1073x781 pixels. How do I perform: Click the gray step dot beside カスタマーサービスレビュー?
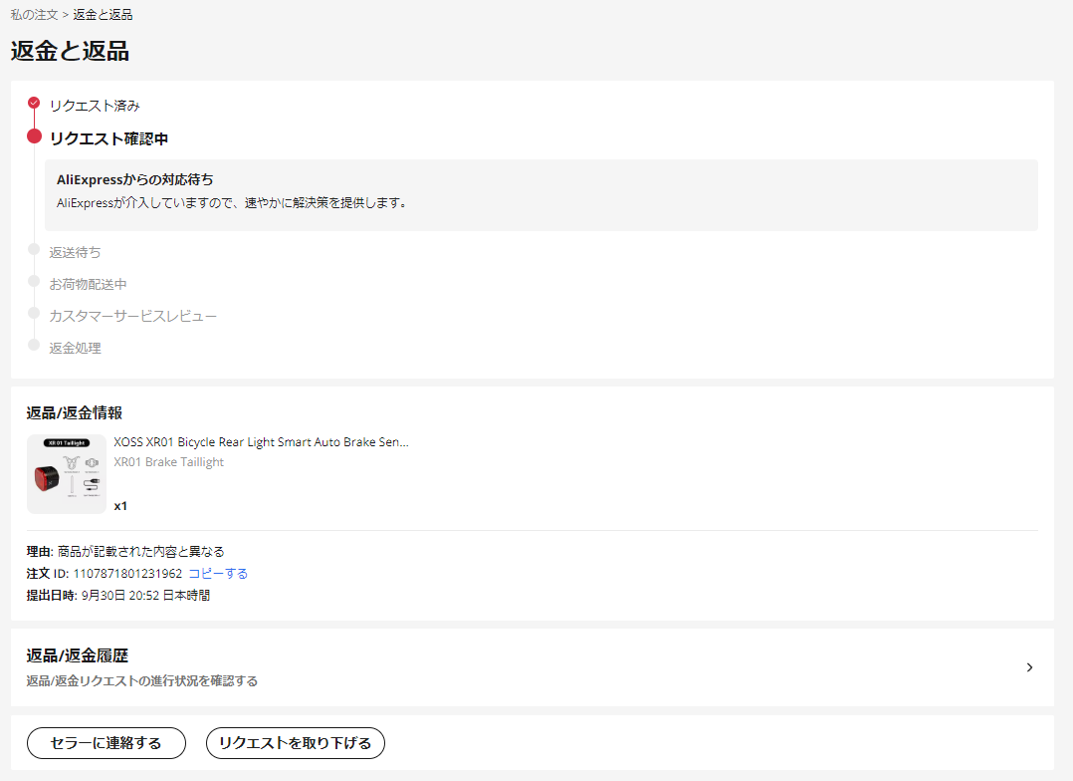coord(34,313)
